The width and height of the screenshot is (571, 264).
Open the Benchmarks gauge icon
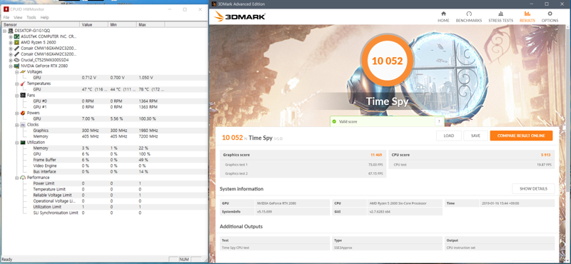point(469,14)
